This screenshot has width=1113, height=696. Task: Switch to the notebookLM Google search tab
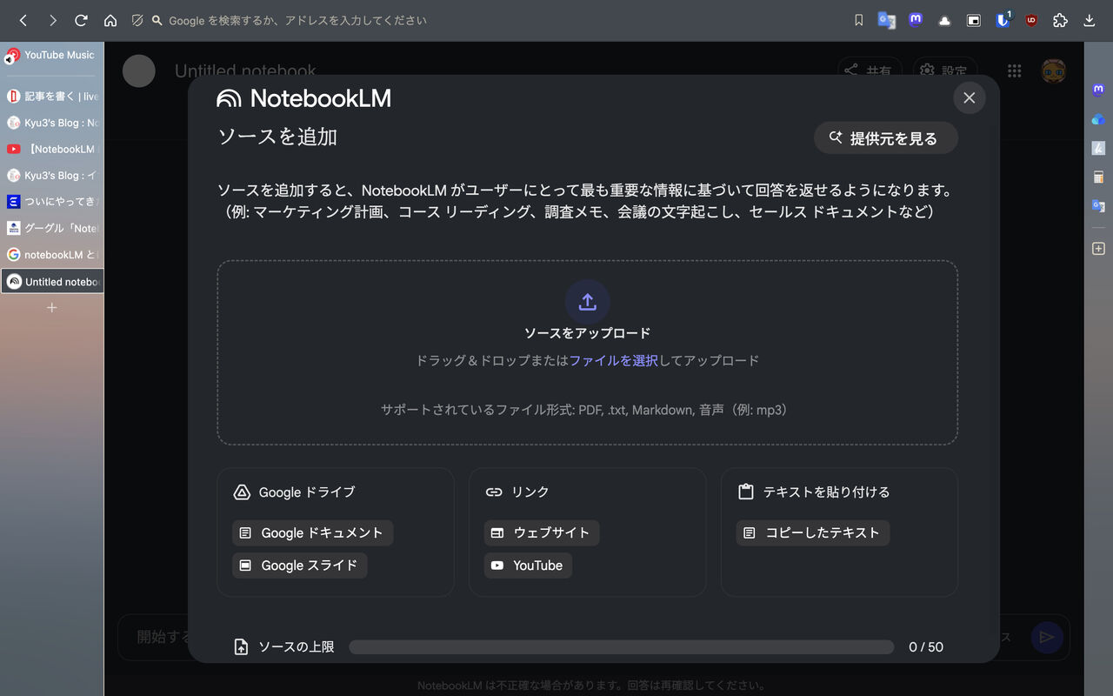(52, 255)
